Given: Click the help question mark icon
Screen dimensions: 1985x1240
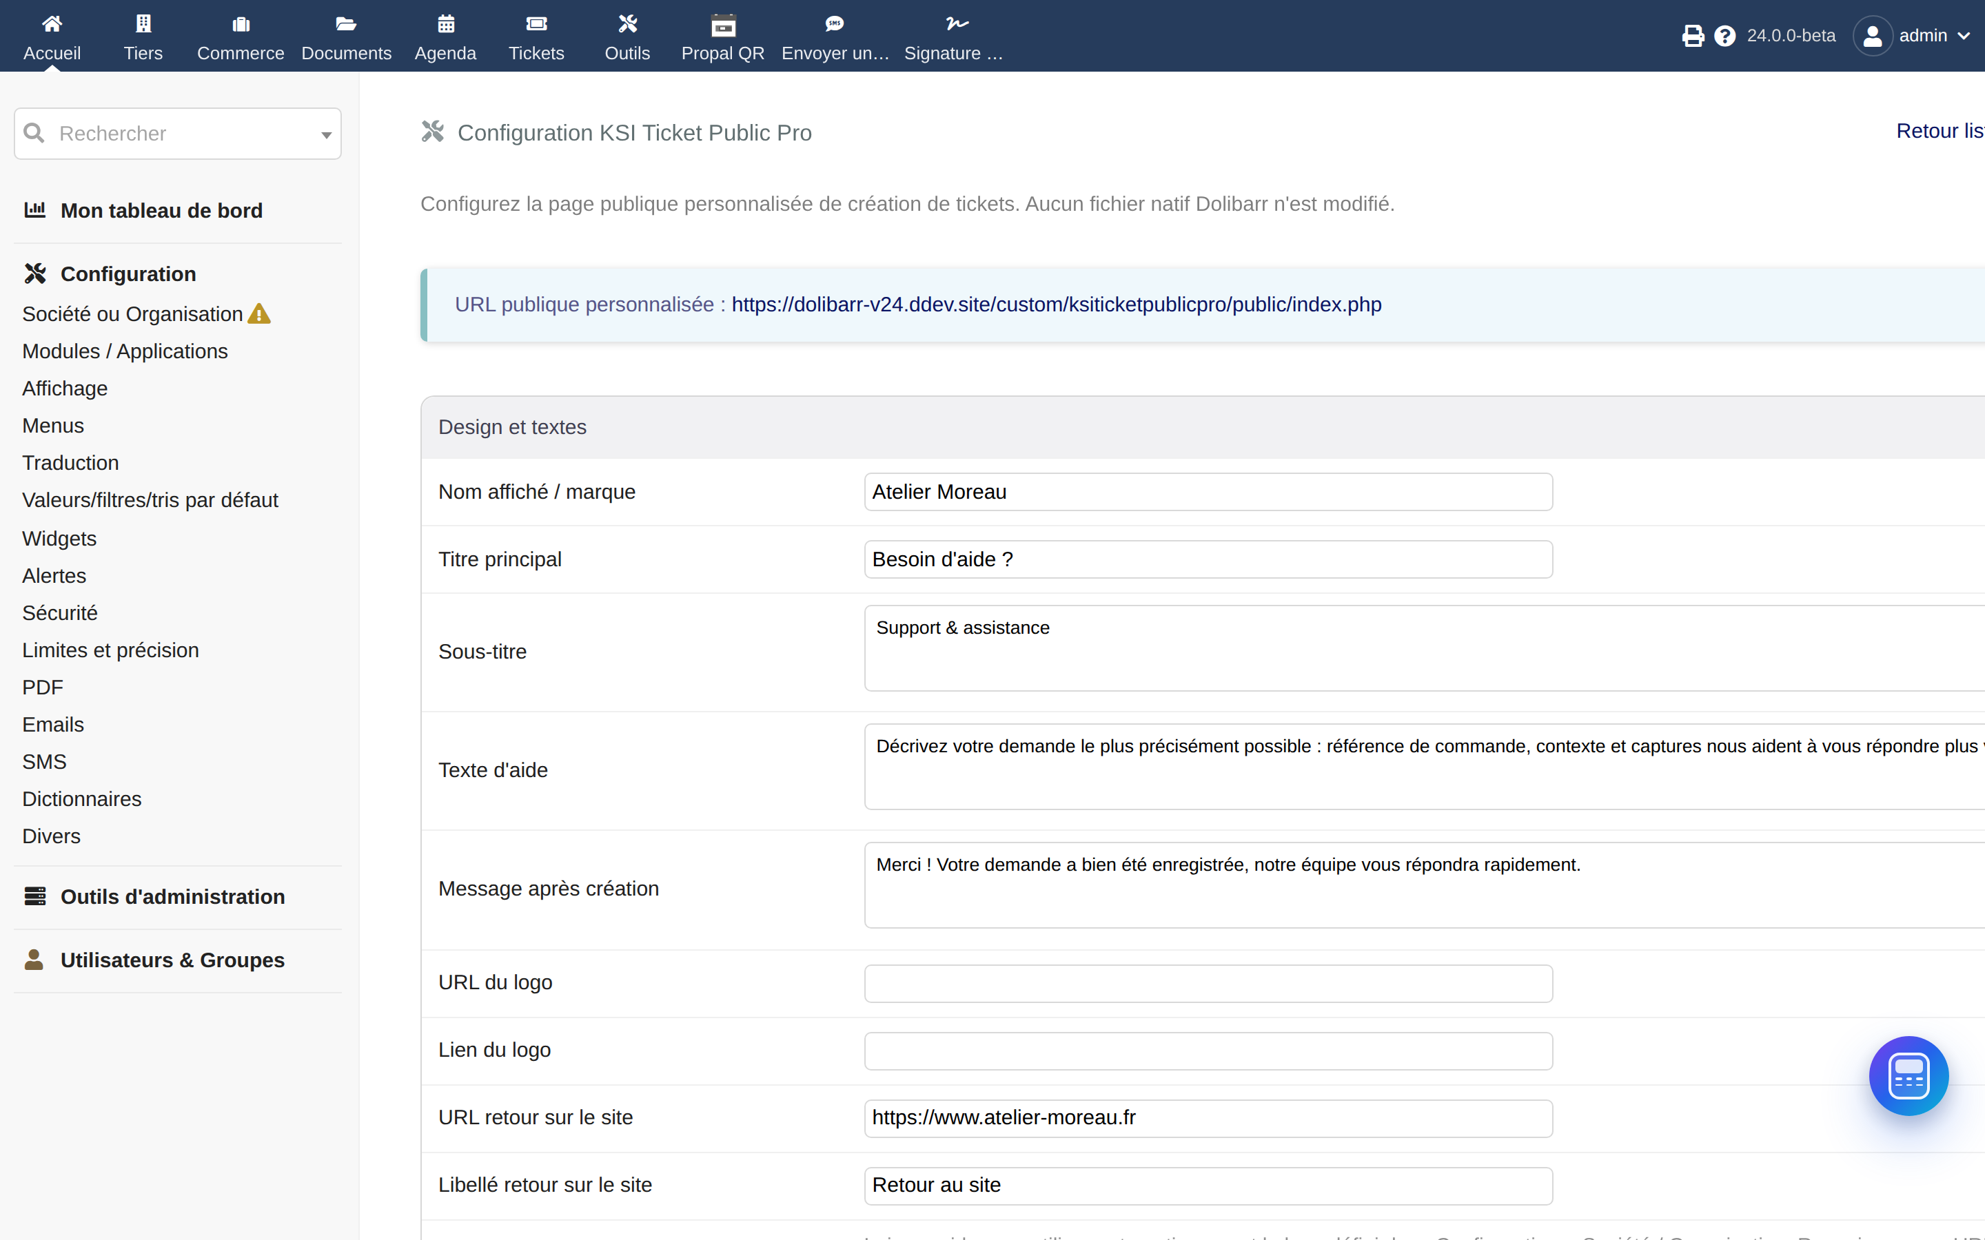Looking at the screenshot, I should click(1724, 36).
